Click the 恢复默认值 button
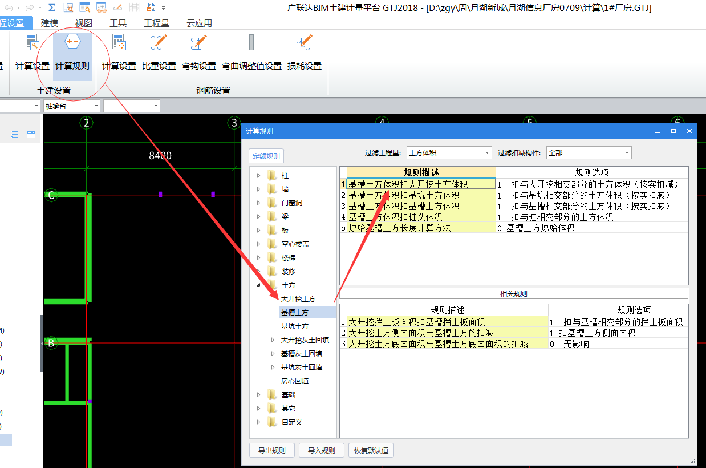 pos(371,450)
